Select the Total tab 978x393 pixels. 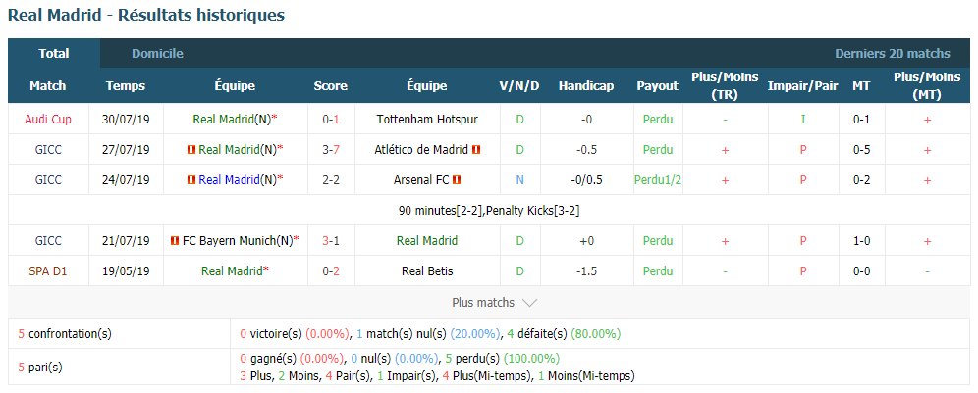coord(54,54)
